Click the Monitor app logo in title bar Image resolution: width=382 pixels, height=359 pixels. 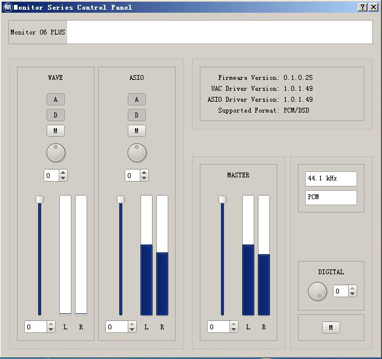[x=7, y=7]
